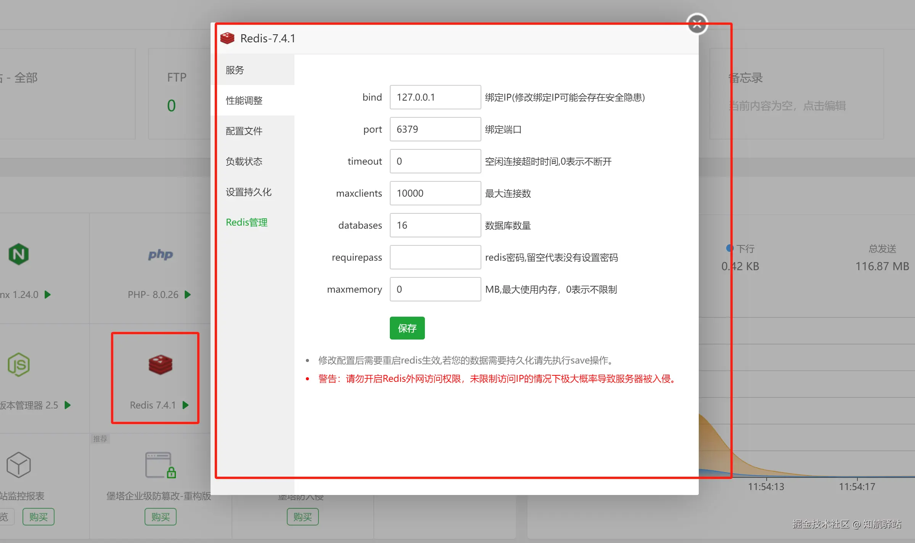Click the timeout input field
915x543 pixels.
[x=435, y=161]
